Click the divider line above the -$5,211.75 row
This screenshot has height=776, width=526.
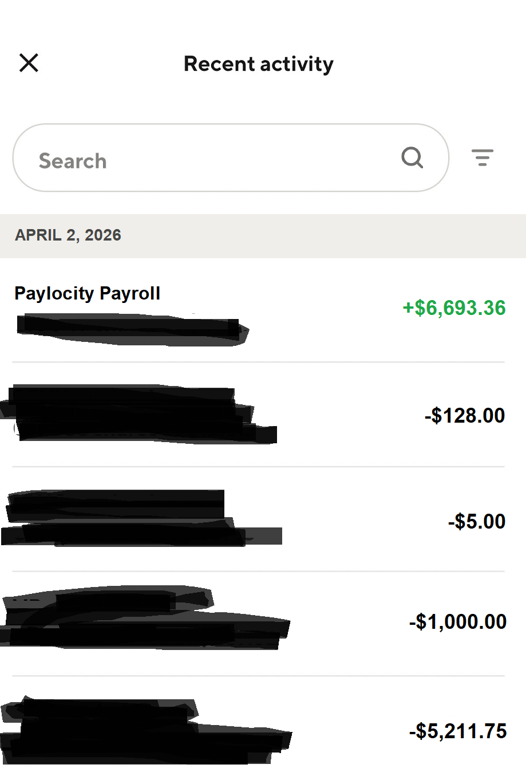(258, 676)
